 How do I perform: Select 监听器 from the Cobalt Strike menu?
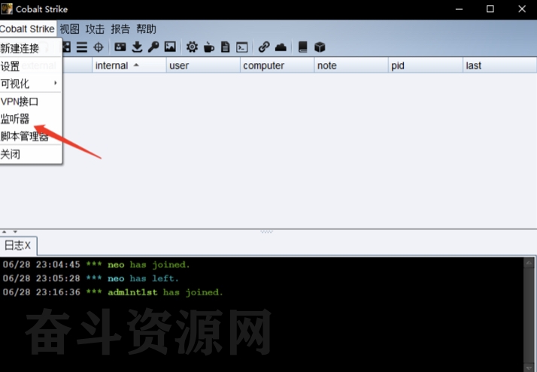[x=15, y=119]
